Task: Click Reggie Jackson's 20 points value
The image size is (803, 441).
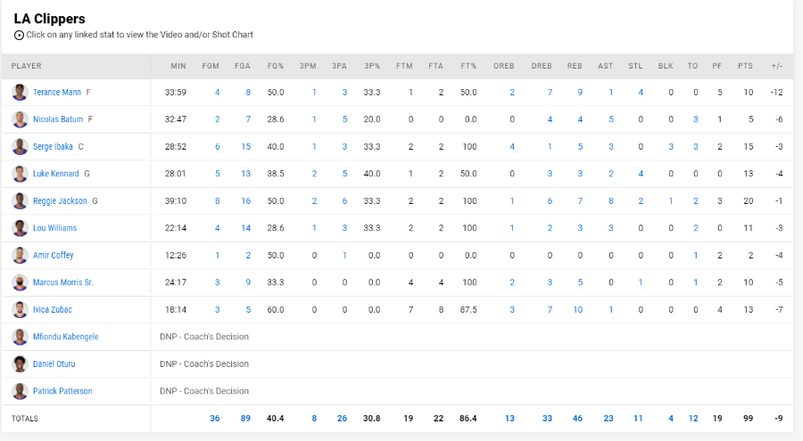Action: [749, 201]
